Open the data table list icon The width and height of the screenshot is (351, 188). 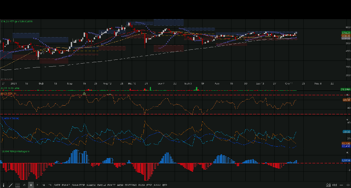[x=17, y=185]
